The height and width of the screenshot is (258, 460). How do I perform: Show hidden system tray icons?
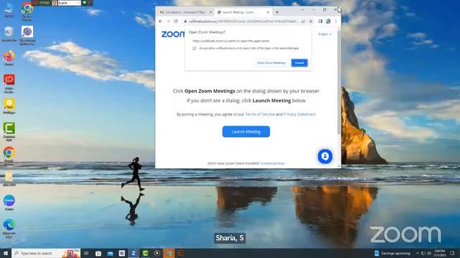click(x=418, y=253)
